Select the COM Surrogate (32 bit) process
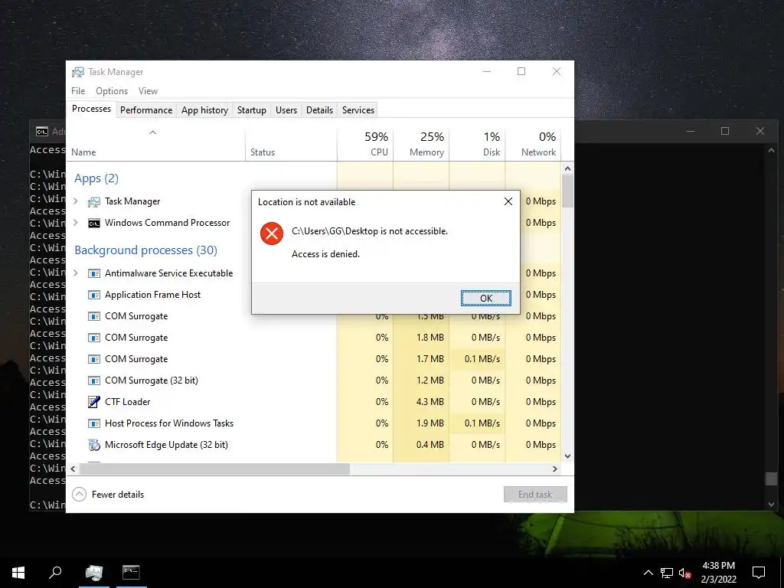Image resolution: width=784 pixels, height=588 pixels. pyautogui.click(x=313, y=381)
